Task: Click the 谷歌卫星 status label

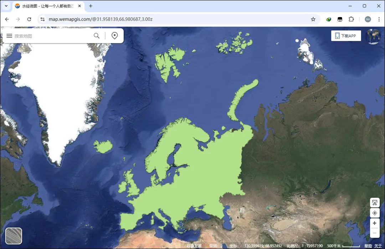Action: point(194,245)
